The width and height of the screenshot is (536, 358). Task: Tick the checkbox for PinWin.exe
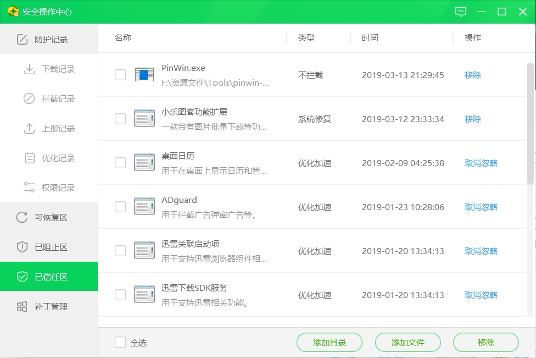point(120,75)
